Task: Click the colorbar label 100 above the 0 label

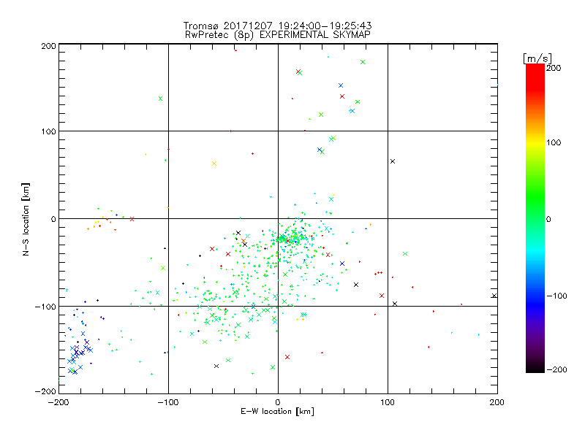Action: [554, 142]
